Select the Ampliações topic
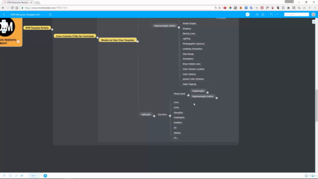The width and height of the screenshot is (318, 179). [179, 117]
